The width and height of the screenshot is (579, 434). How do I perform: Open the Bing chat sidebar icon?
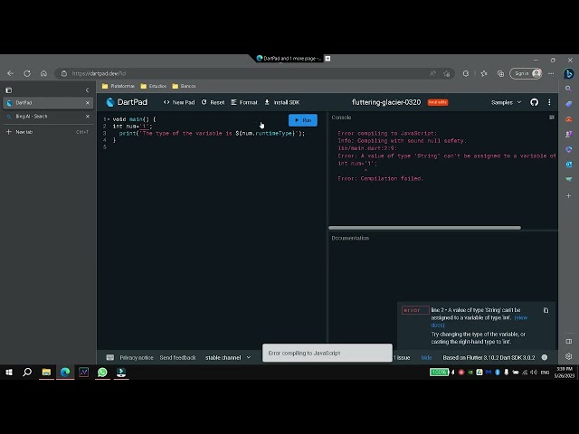pyautogui.click(x=569, y=73)
